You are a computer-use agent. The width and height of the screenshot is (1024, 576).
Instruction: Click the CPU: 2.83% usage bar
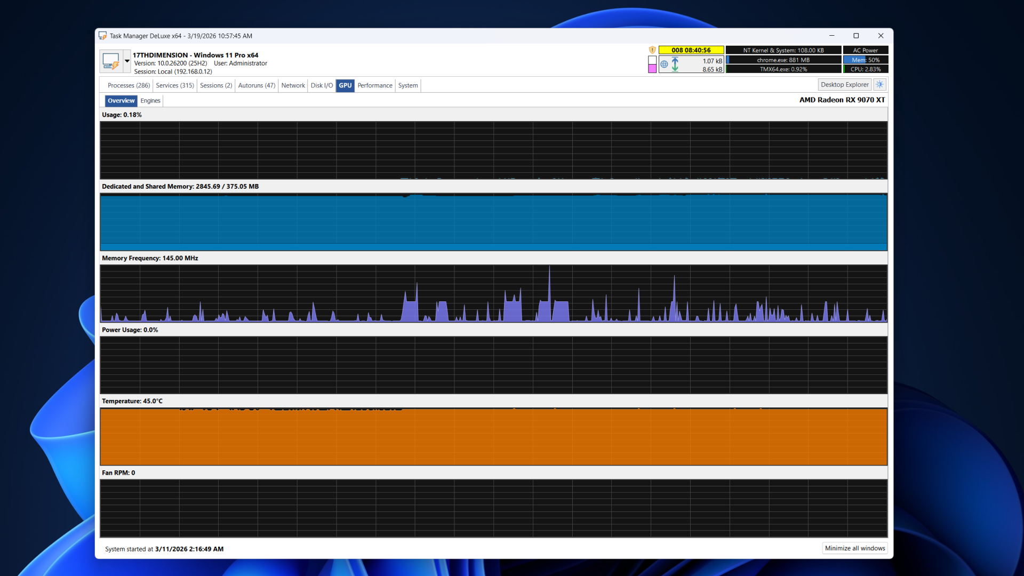coord(866,69)
